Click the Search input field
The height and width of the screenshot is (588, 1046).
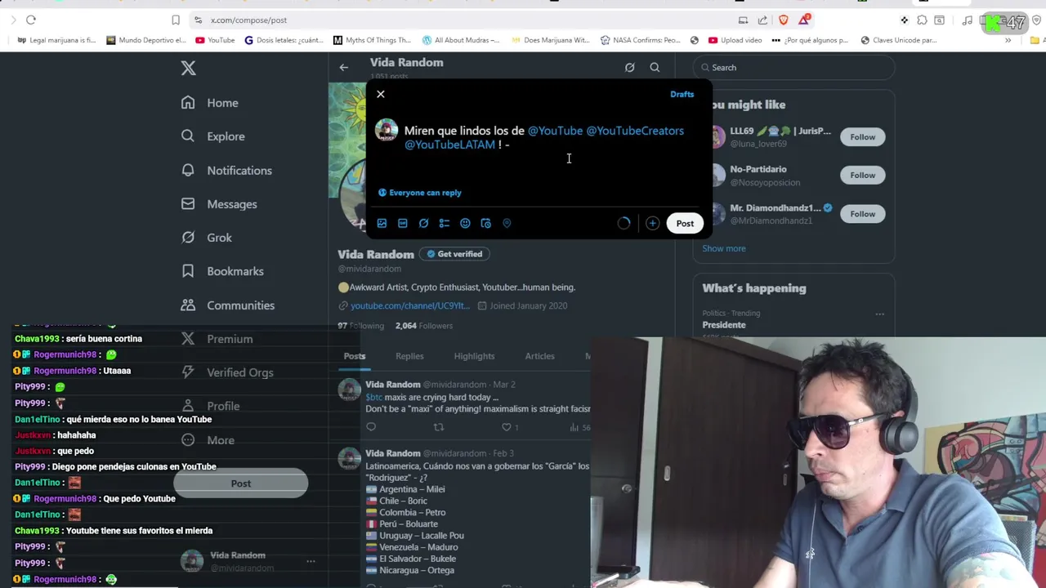point(793,68)
